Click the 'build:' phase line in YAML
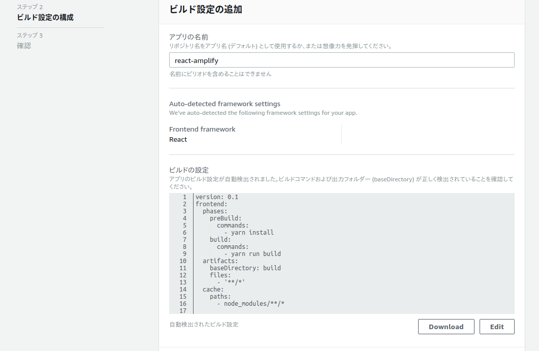Screen dimensions: 539x351 (x=220, y=240)
